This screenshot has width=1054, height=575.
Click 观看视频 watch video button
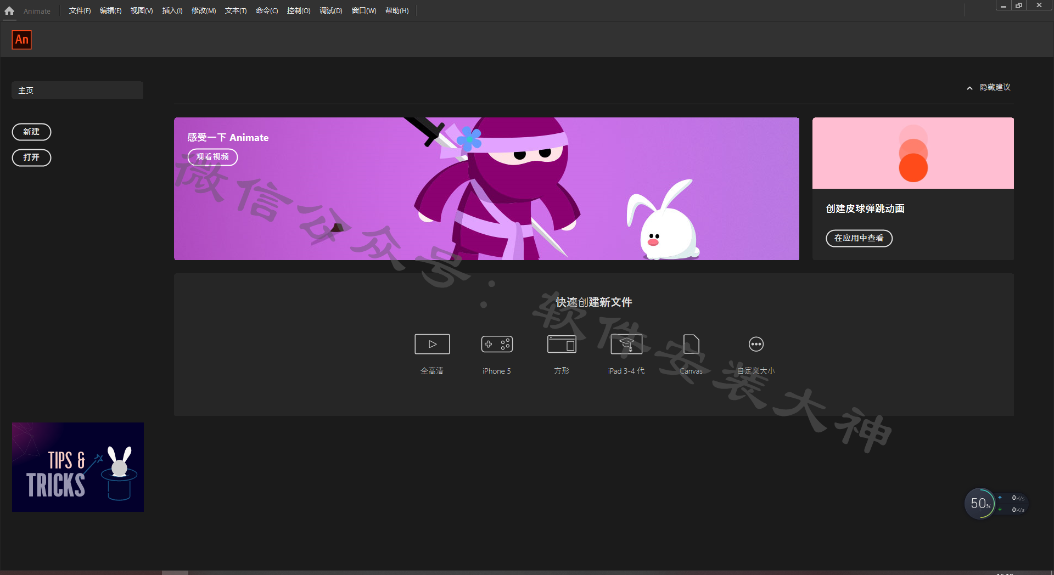click(x=212, y=157)
